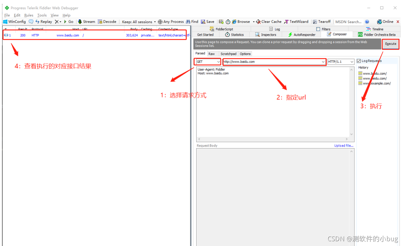Close toolbar with red X
403x246 pixels.
click(x=398, y=22)
